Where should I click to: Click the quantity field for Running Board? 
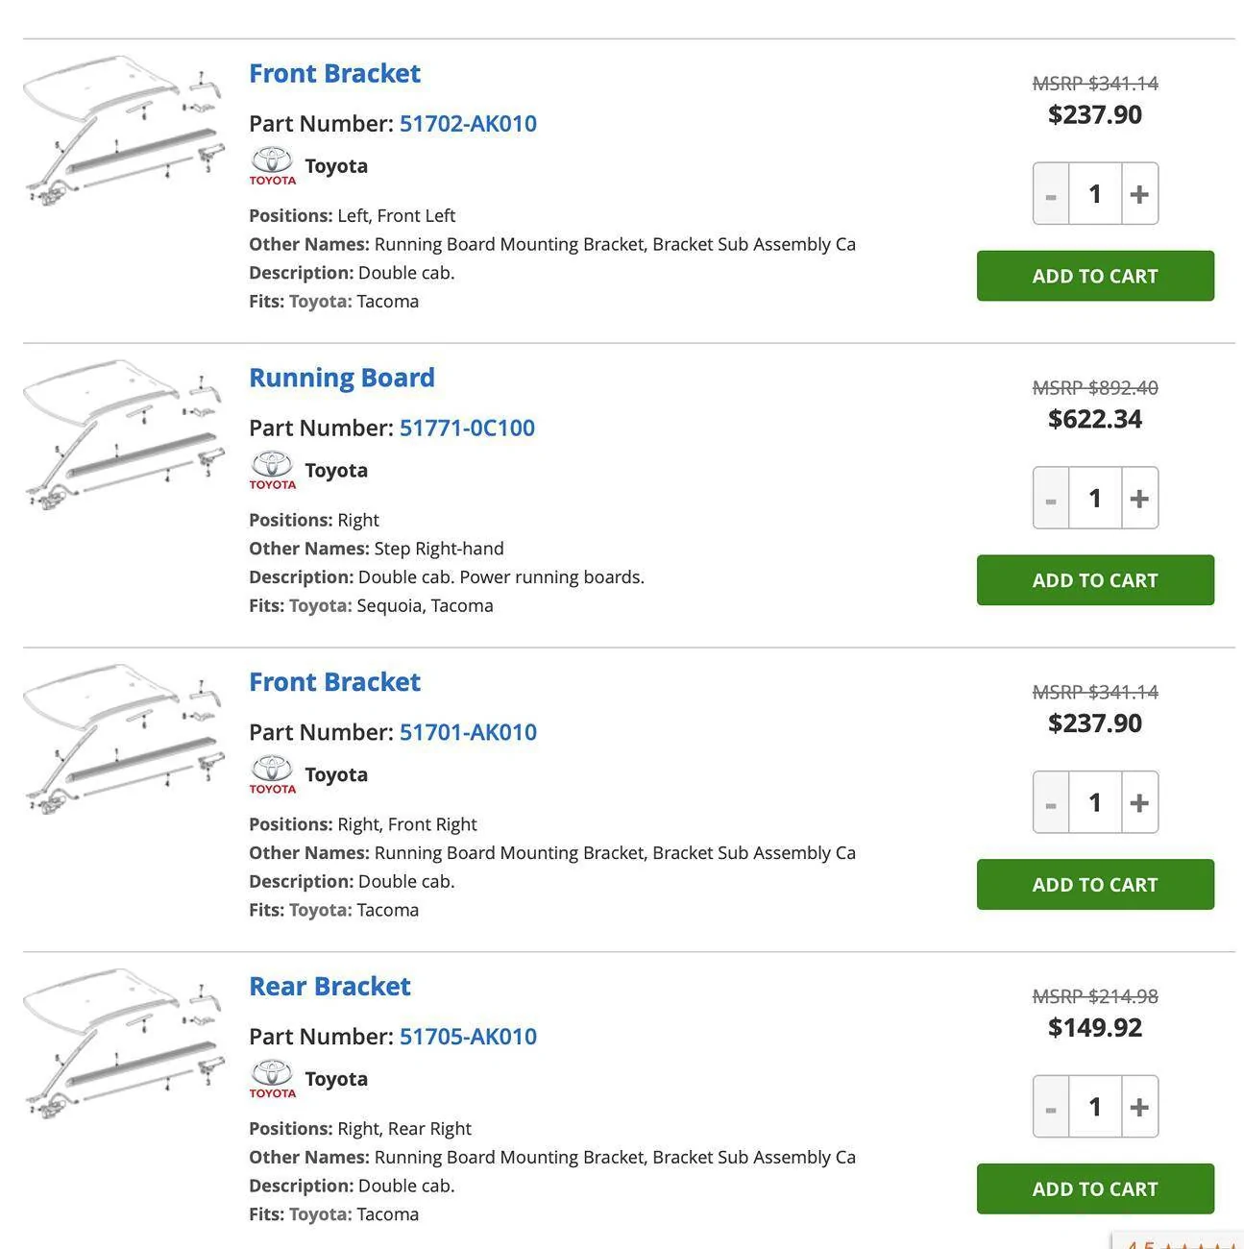pyautogui.click(x=1095, y=499)
